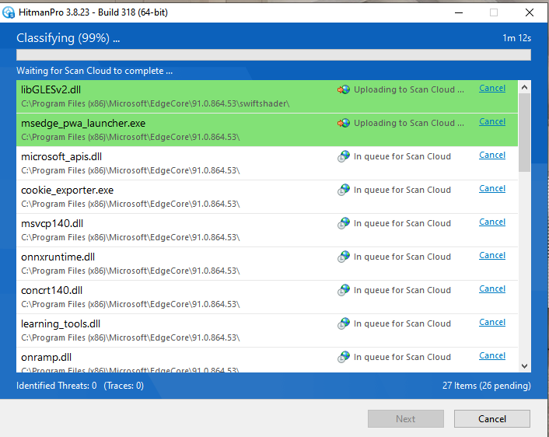Cancel scan of microsoft_apis.dll
549x437 pixels.
492,155
